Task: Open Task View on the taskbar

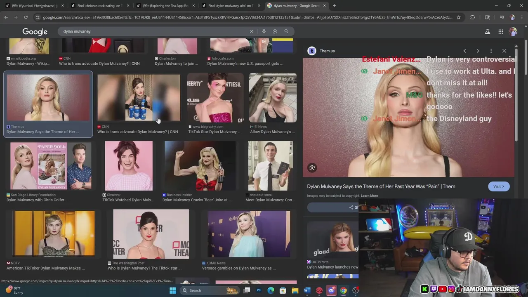Action: [247, 290]
